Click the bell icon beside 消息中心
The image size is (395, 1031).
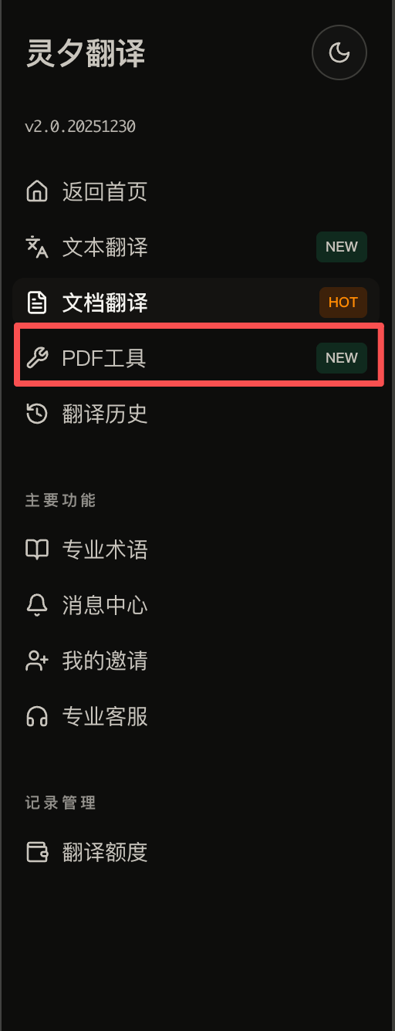click(37, 605)
